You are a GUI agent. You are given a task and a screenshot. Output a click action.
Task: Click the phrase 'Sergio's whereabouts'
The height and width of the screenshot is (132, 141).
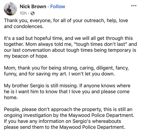point(97,121)
